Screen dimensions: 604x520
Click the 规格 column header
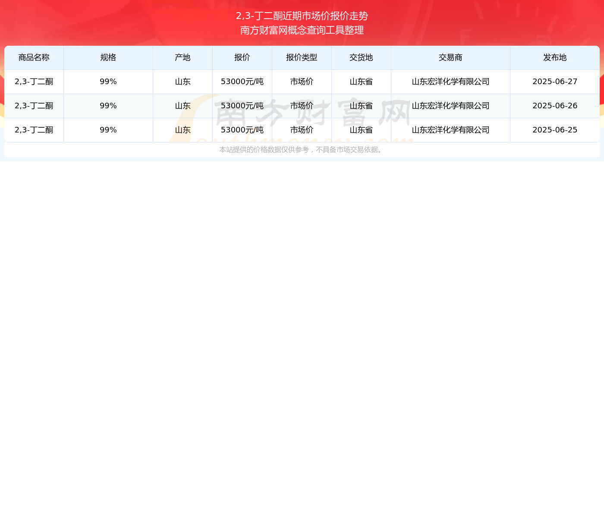[x=108, y=57]
